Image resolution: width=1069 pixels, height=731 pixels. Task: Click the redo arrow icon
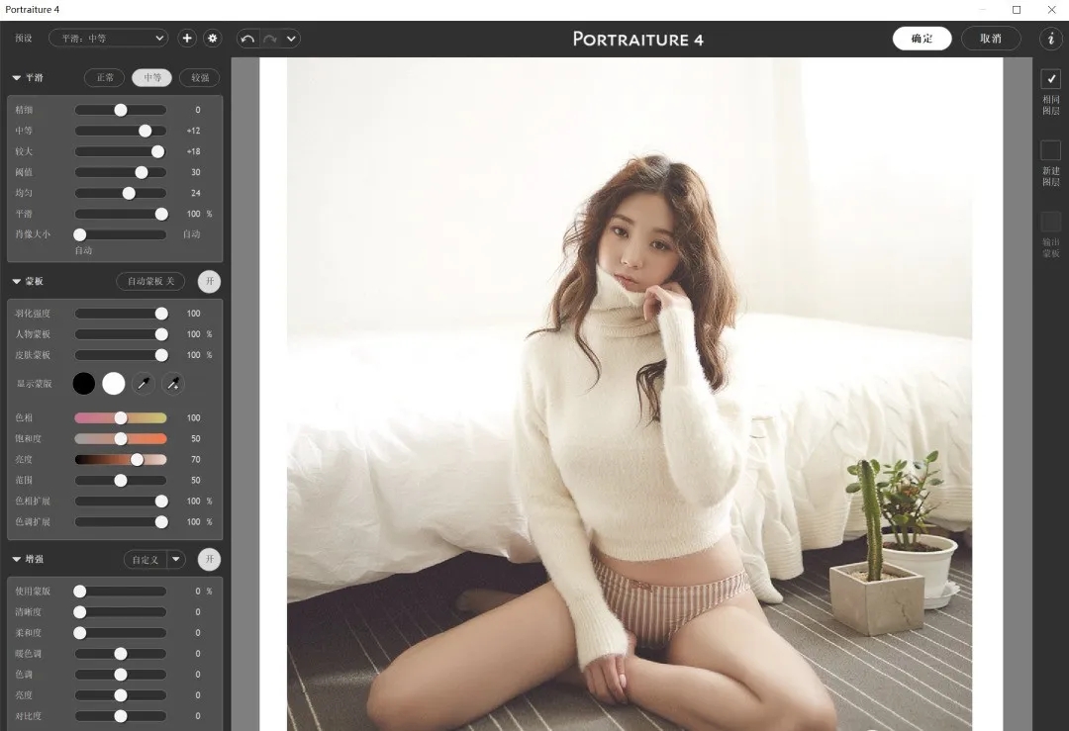point(269,39)
